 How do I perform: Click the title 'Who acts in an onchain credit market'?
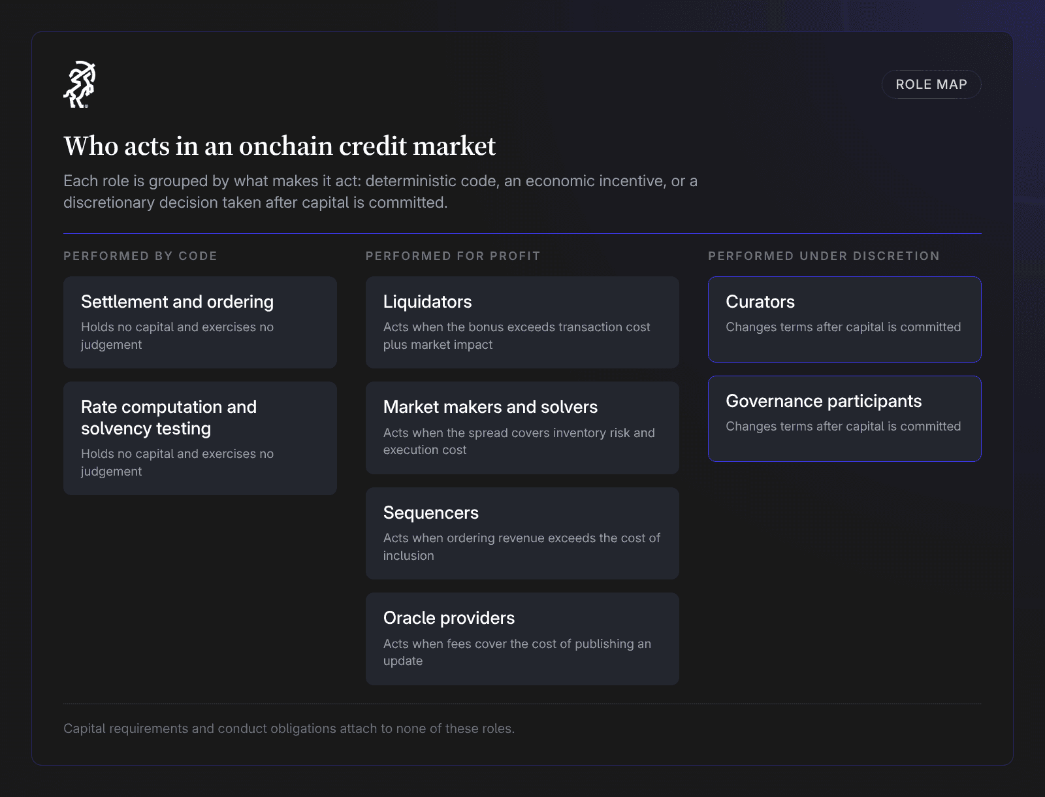tap(280, 146)
